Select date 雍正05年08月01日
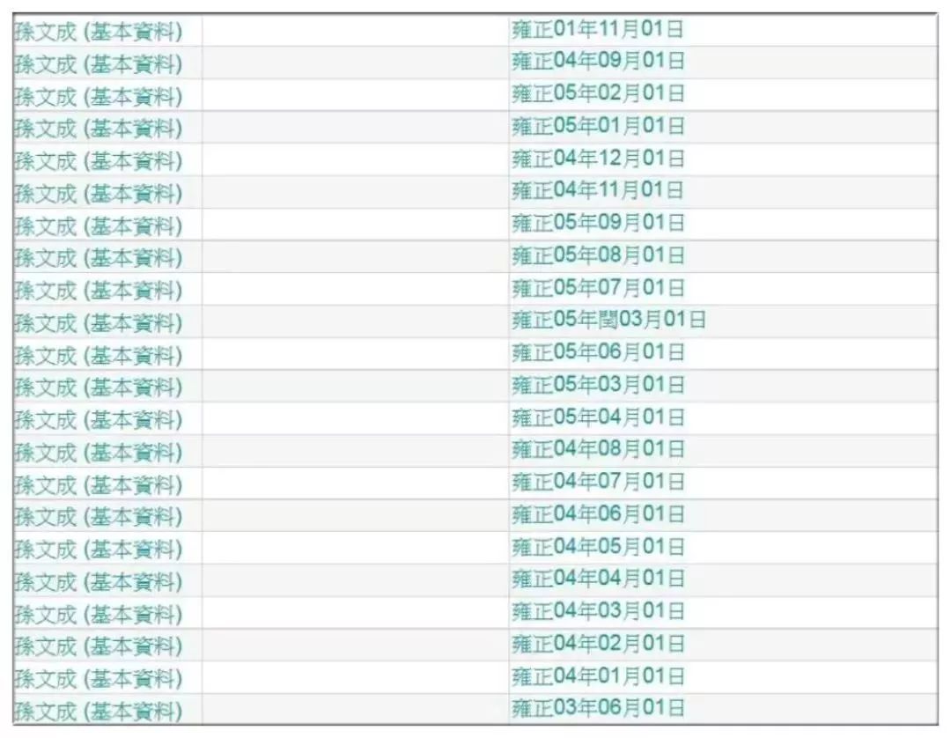The width and height of the screenshot is (951, 738). [598, 256]
